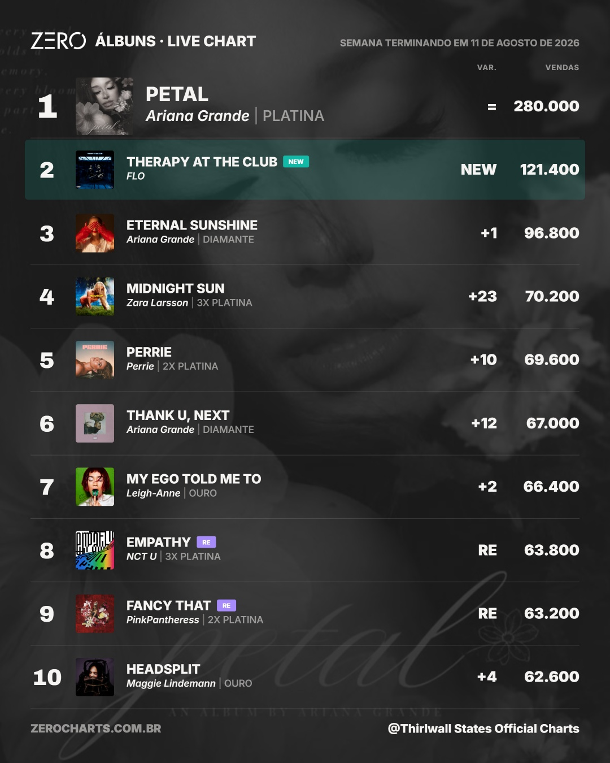This screenshot has width=610, height=763.
Task: Open the Thank U, Next cover art
Action: click(95, 423)
